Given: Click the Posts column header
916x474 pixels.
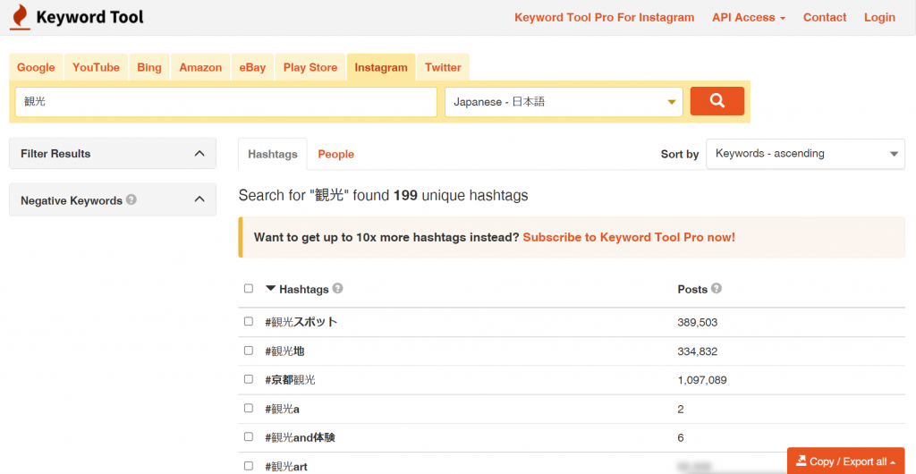Looking at the screenshot, I should point(692,289).
